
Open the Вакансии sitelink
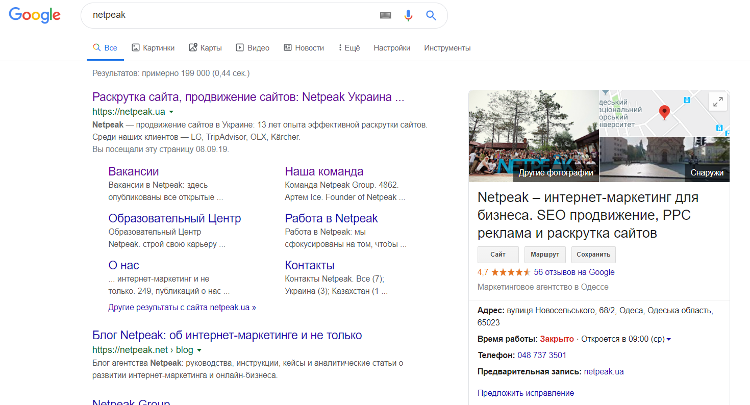tap(134, 171)
